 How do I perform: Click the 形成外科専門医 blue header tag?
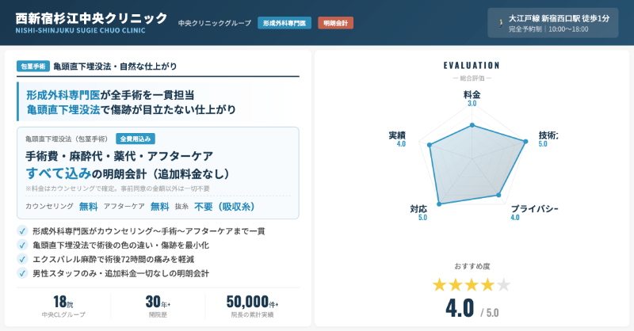coord(284,23)
